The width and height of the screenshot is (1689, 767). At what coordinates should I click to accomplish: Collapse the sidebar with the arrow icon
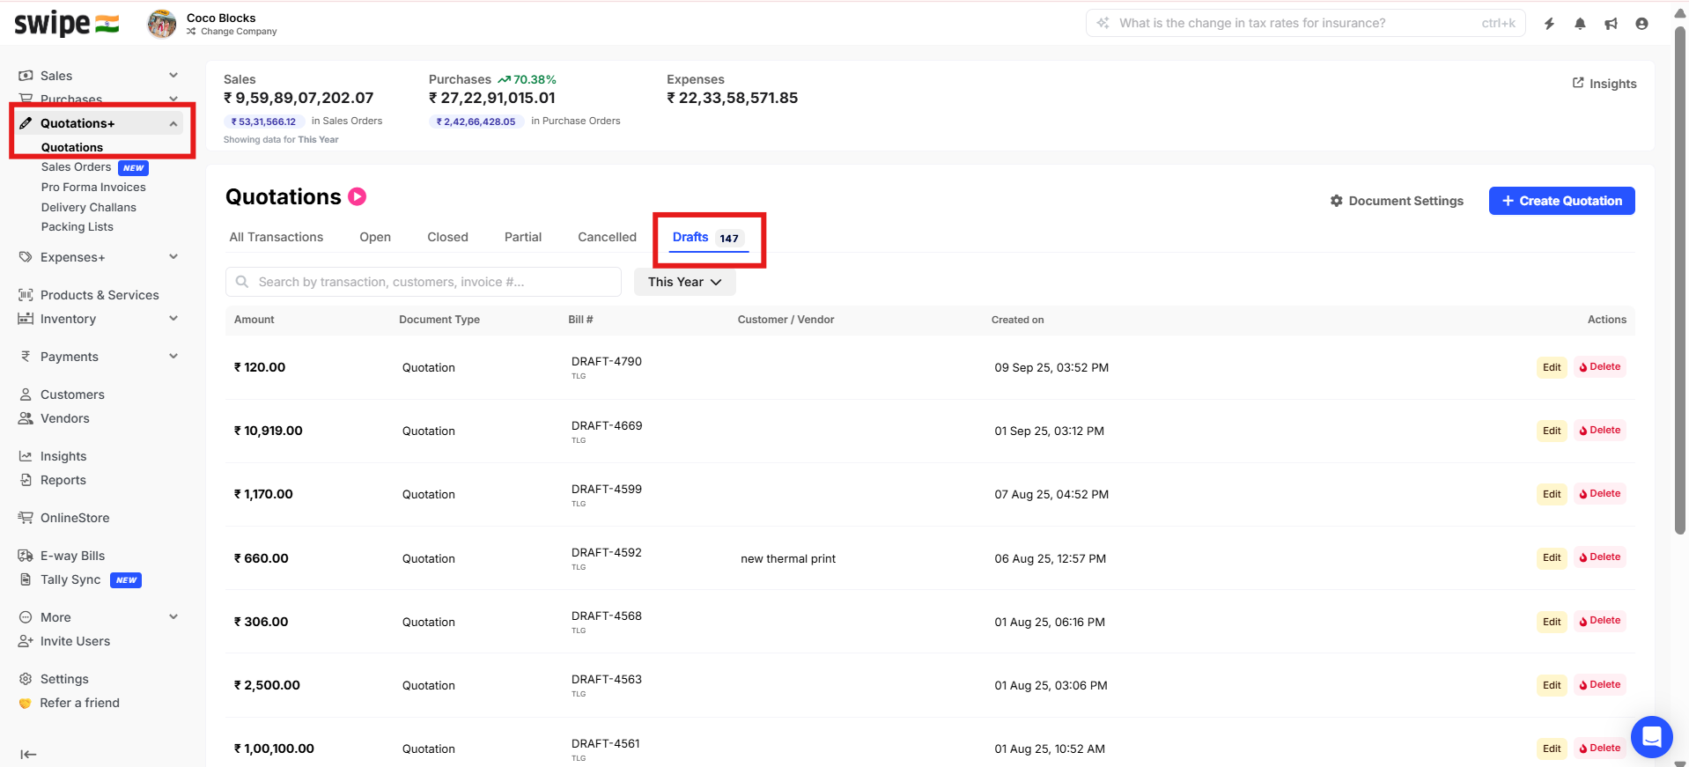[28, 754]
